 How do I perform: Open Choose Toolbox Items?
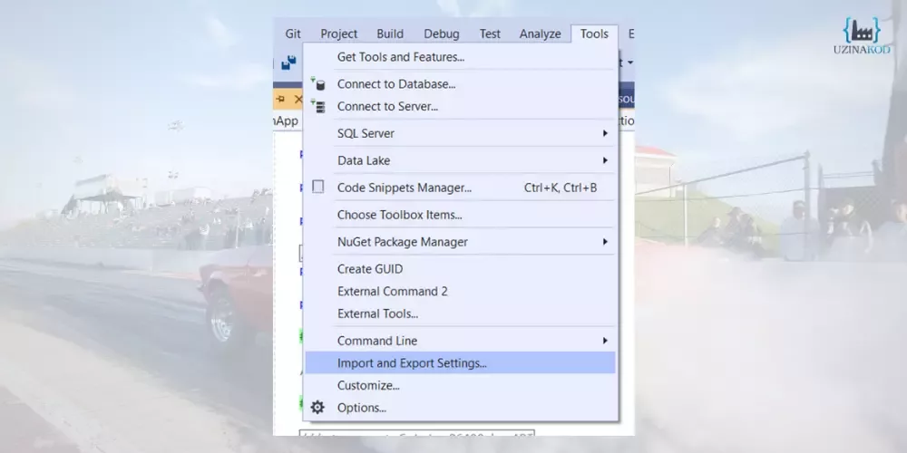tap(399, 215)
